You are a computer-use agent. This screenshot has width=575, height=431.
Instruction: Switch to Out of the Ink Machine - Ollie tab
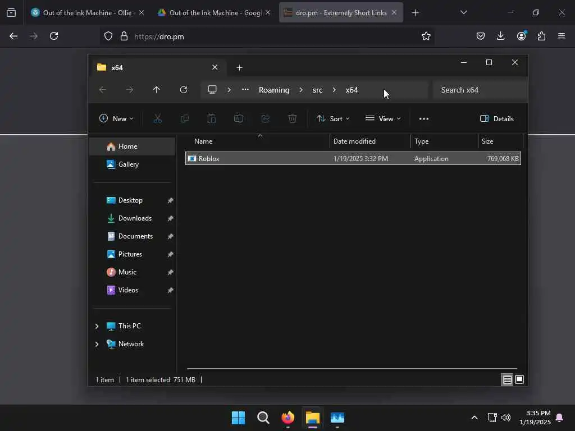(87, 12)
